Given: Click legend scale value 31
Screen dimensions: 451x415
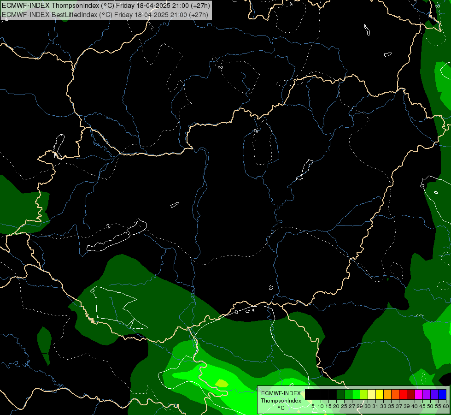Looking at the screenshot, I should coord(375,406).
